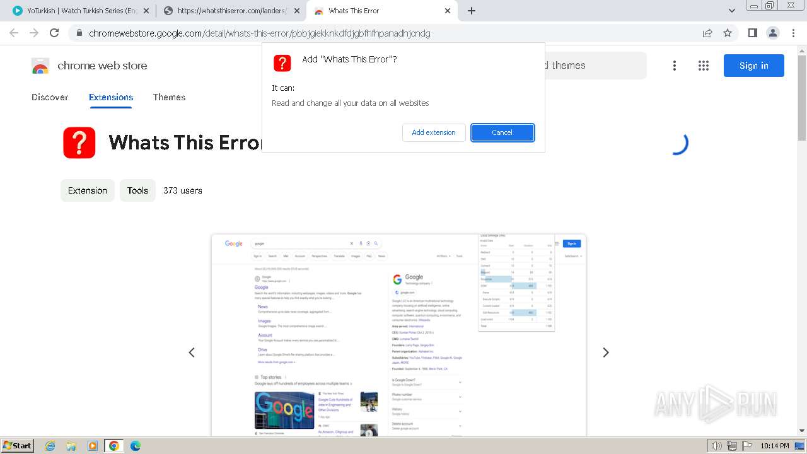Share this page icon
The height and width of the screenshot is (454, 807).
tap(707, 33)
